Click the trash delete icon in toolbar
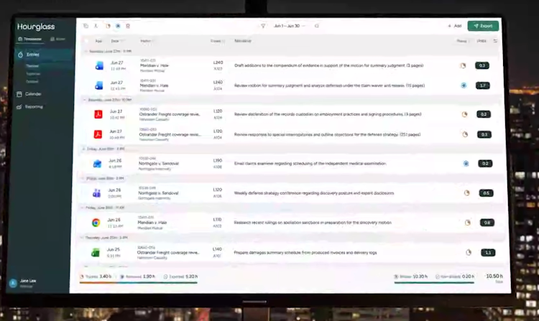 click(128, 26)
